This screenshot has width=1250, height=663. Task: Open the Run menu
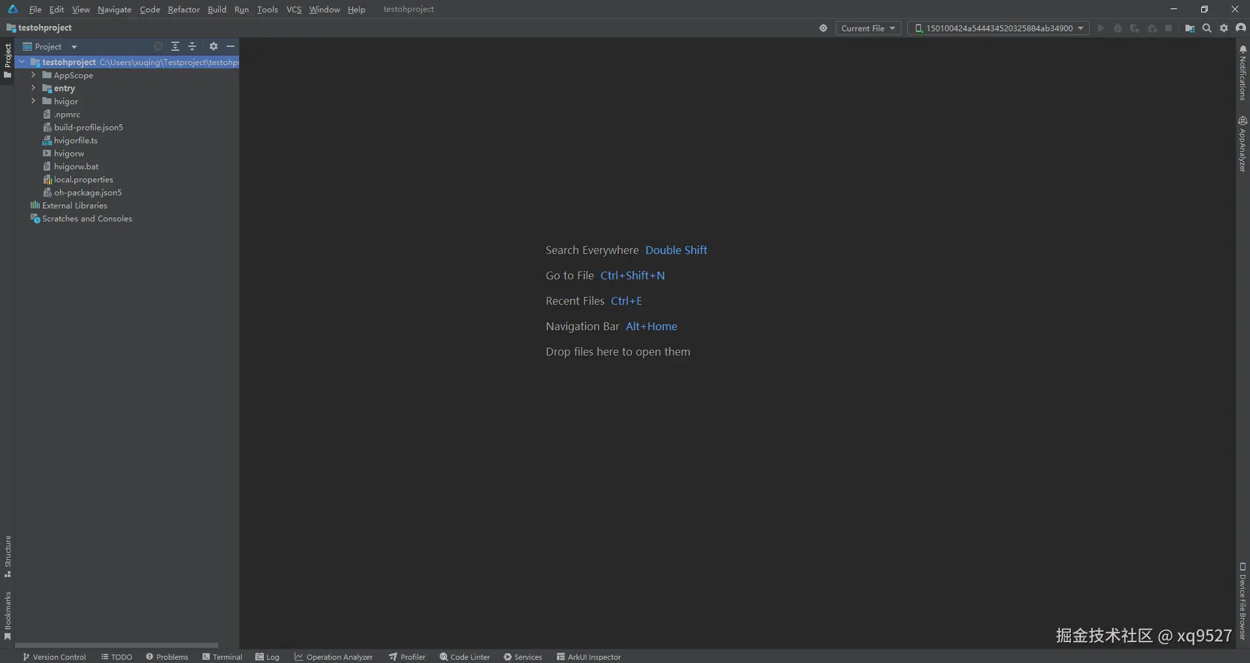point(242,9)
